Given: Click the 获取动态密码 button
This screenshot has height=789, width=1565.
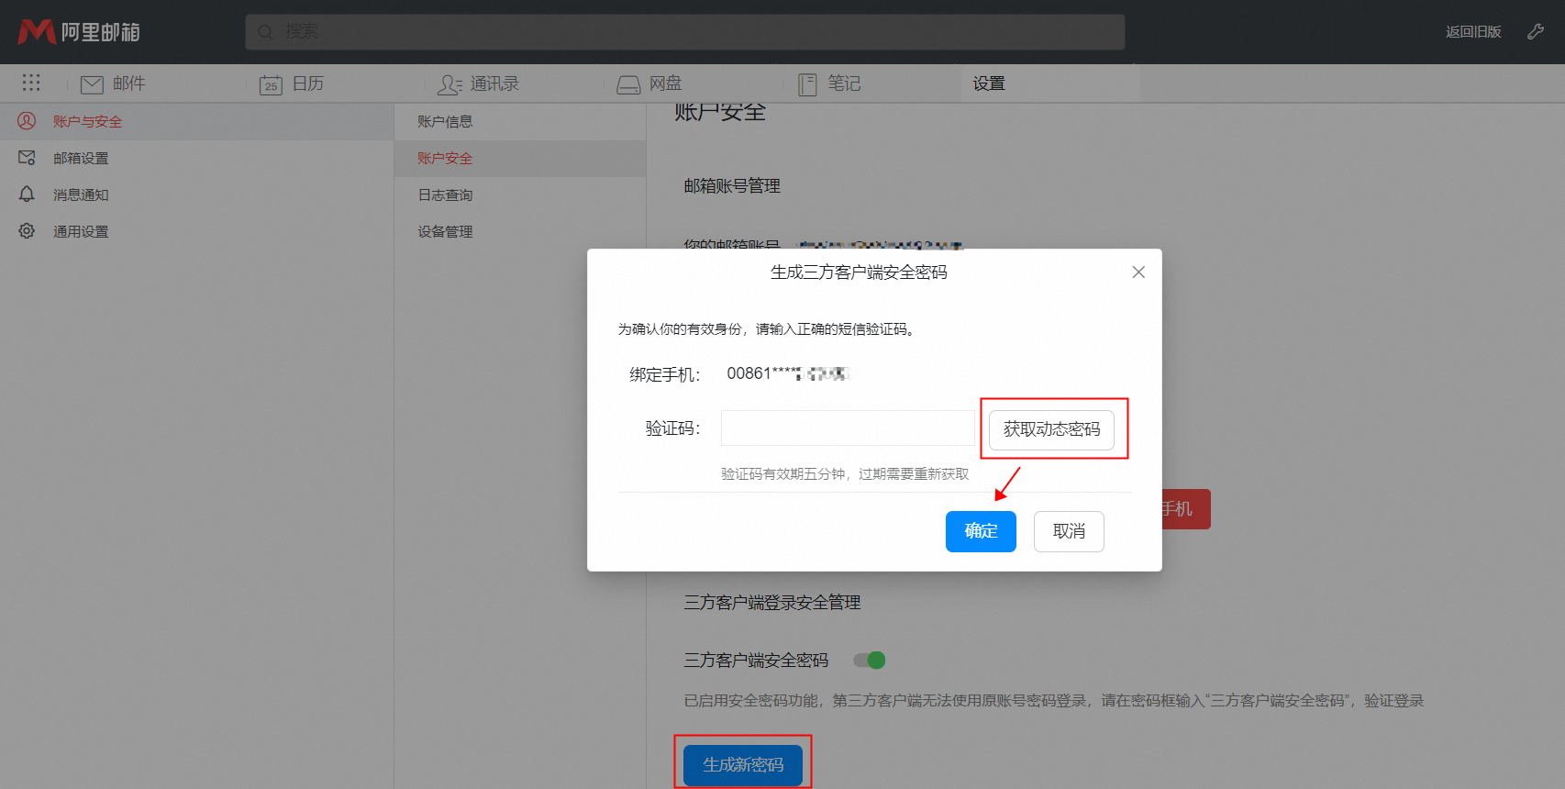Looking at the screenshot, I should [1051, 429].
